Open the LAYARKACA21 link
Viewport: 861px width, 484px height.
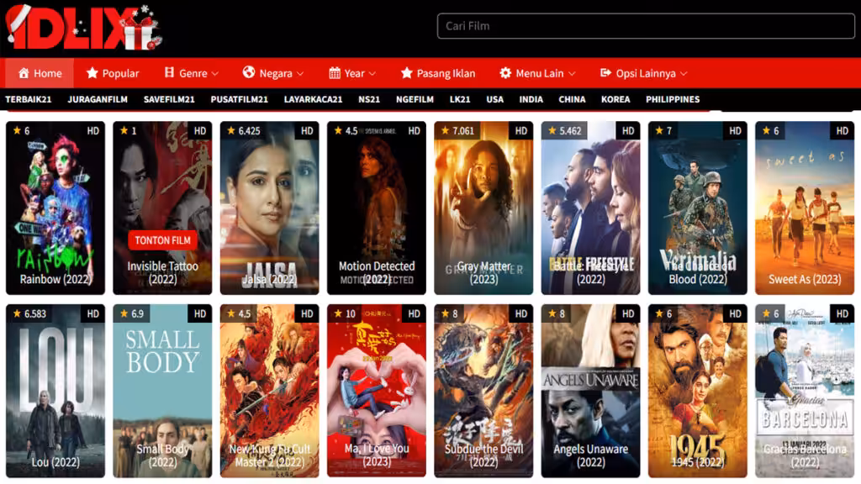[313, 99]
